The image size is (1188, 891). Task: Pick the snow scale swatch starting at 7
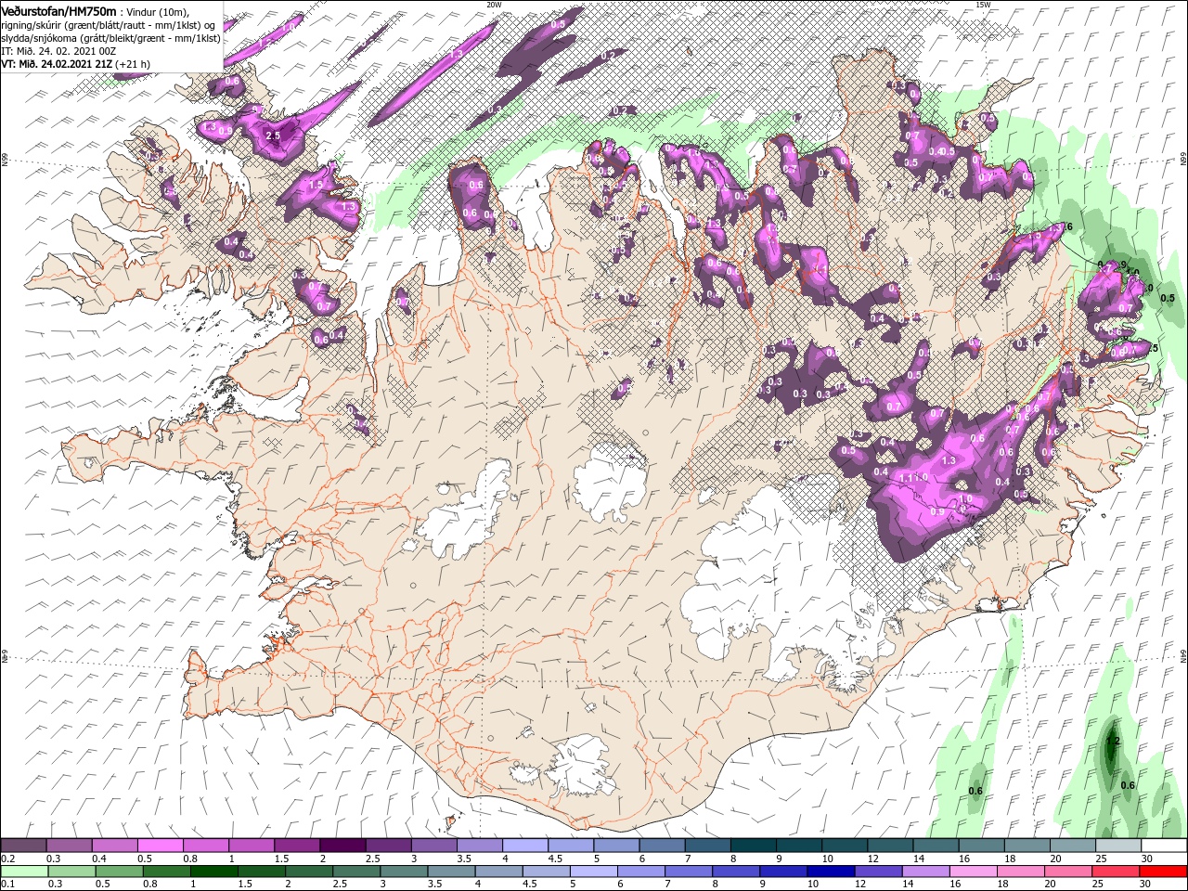coord(708,846)
